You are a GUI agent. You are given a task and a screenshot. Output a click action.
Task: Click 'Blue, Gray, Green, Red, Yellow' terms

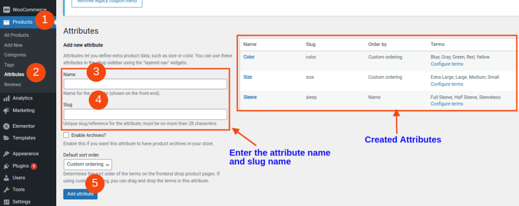pos(460,57)
